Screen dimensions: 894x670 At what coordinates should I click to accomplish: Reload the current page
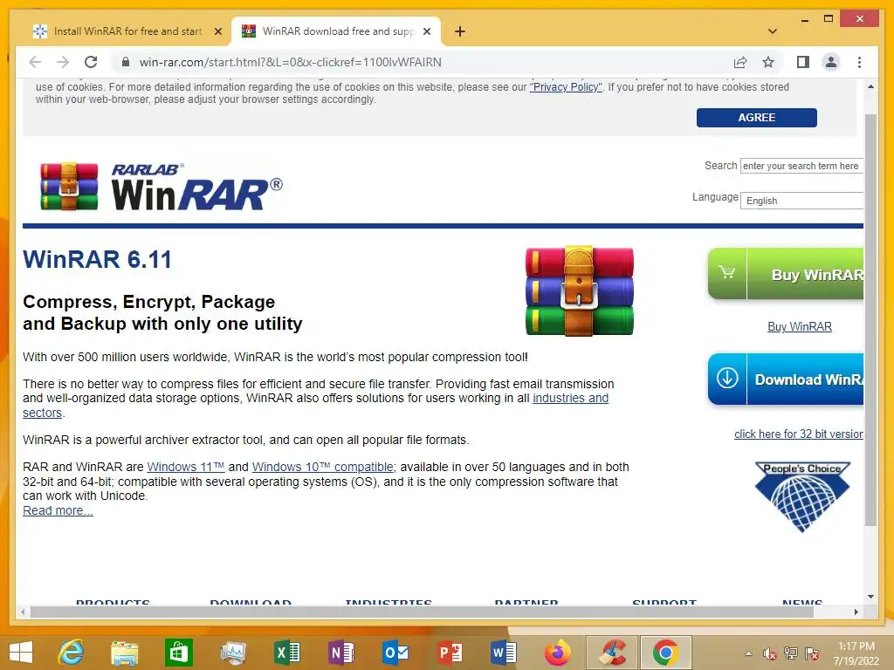point(91,62)
